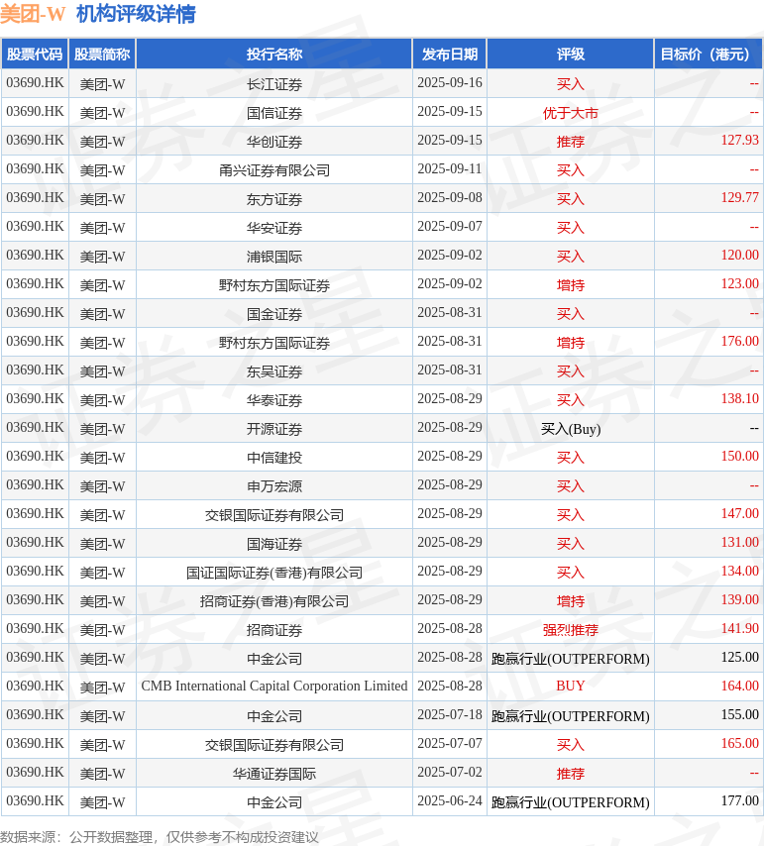
Task: Click the 发布日期 column header
Action: coord(450,53)
